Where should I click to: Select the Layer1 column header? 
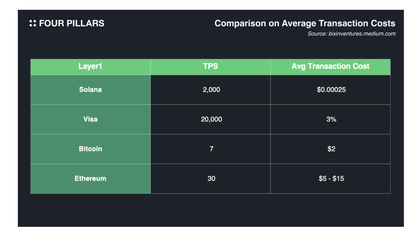tap(90, 66)
